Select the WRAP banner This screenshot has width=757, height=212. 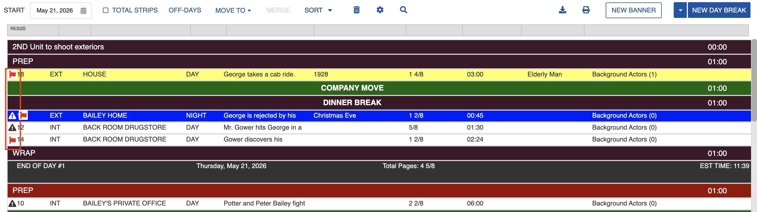pos(379,153)
